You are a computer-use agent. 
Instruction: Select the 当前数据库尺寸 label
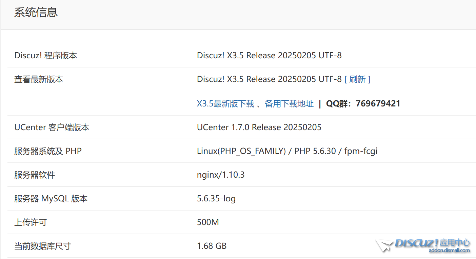tap(43, 246)
